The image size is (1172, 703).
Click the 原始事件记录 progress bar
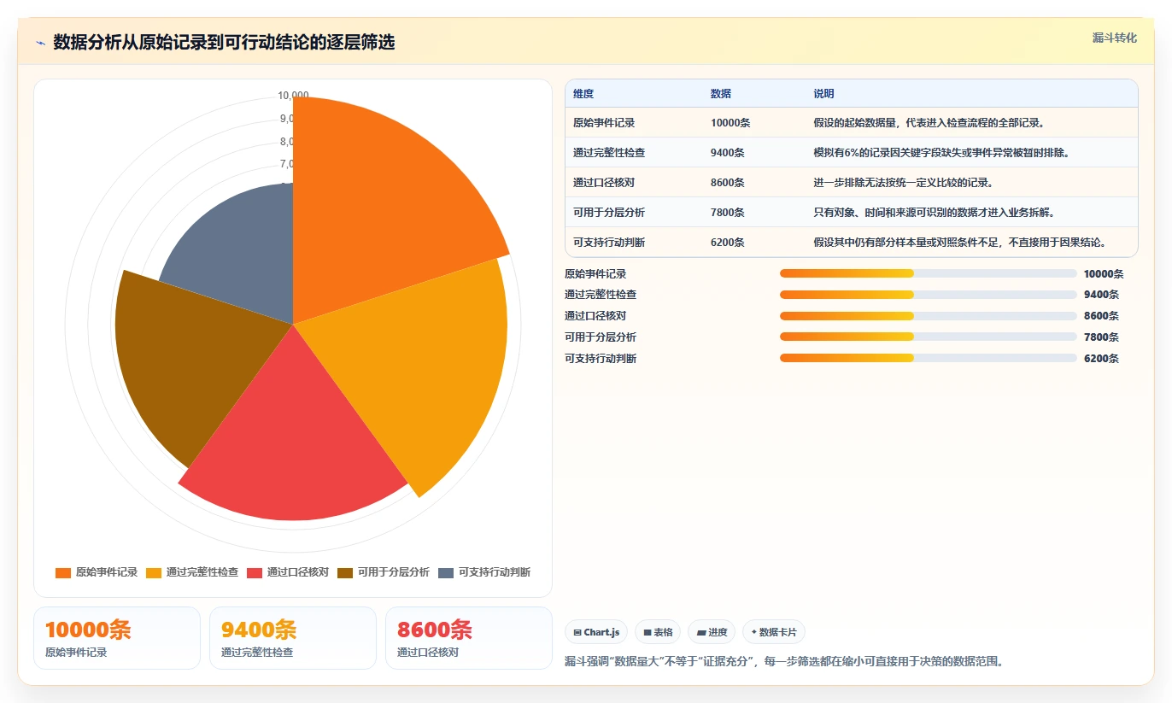[928, 273]
